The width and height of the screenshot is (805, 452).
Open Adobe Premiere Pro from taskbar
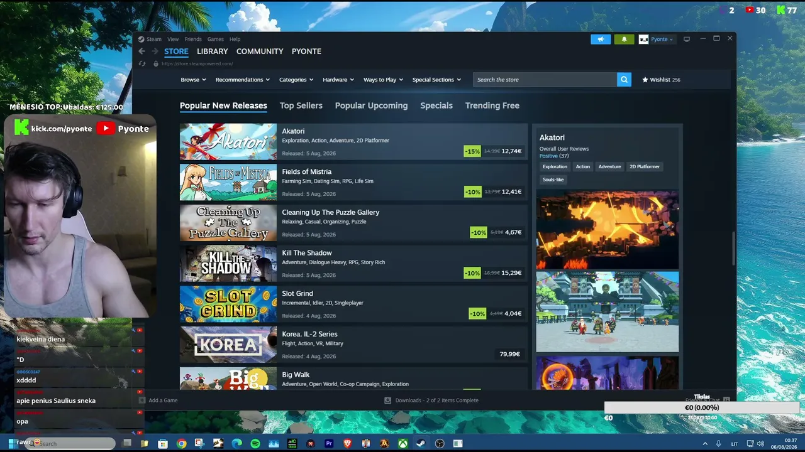pyautogui.click(x=329, y=444)
